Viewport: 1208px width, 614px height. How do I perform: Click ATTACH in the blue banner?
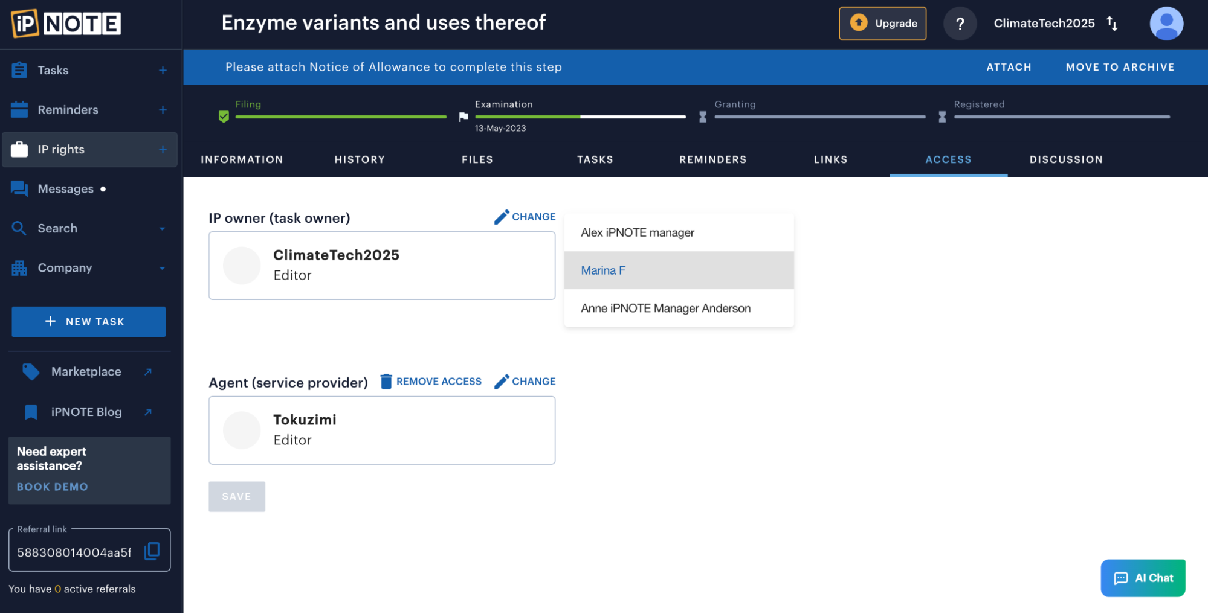[1009, 67]
